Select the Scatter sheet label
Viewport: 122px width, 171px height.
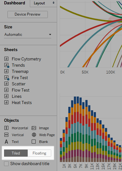[x=19, y=84]
